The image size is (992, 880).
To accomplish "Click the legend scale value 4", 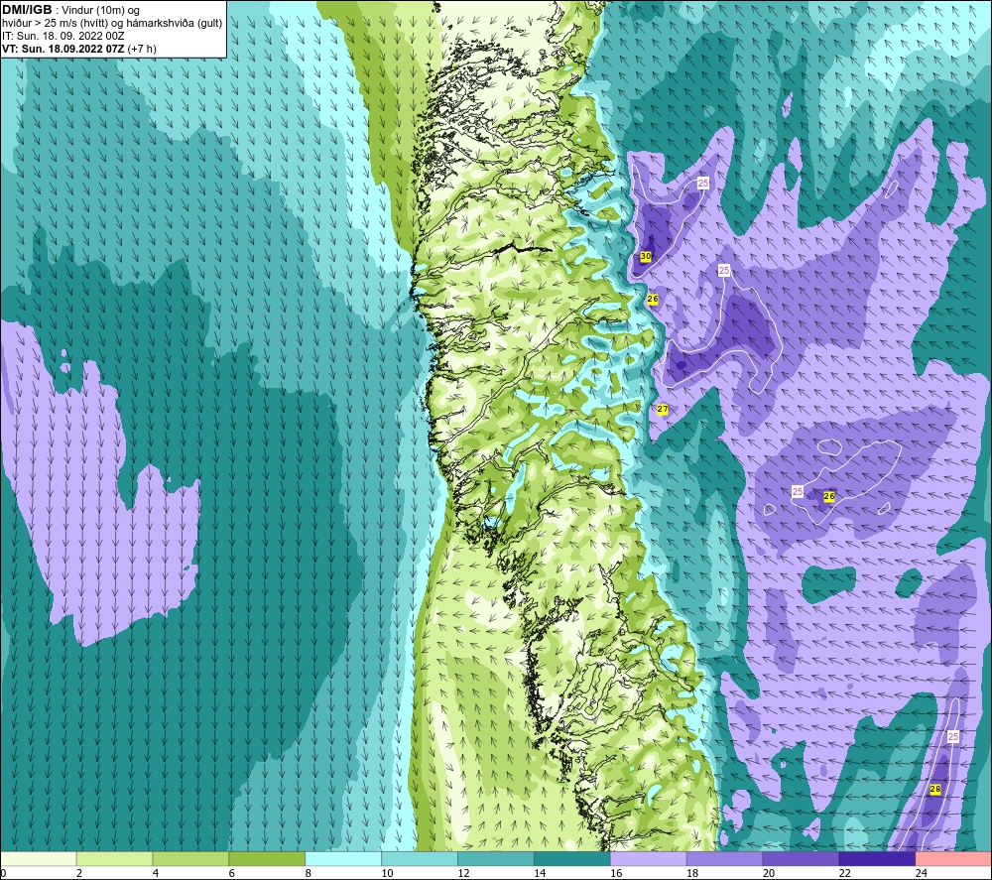I will (x=156, y=873).
